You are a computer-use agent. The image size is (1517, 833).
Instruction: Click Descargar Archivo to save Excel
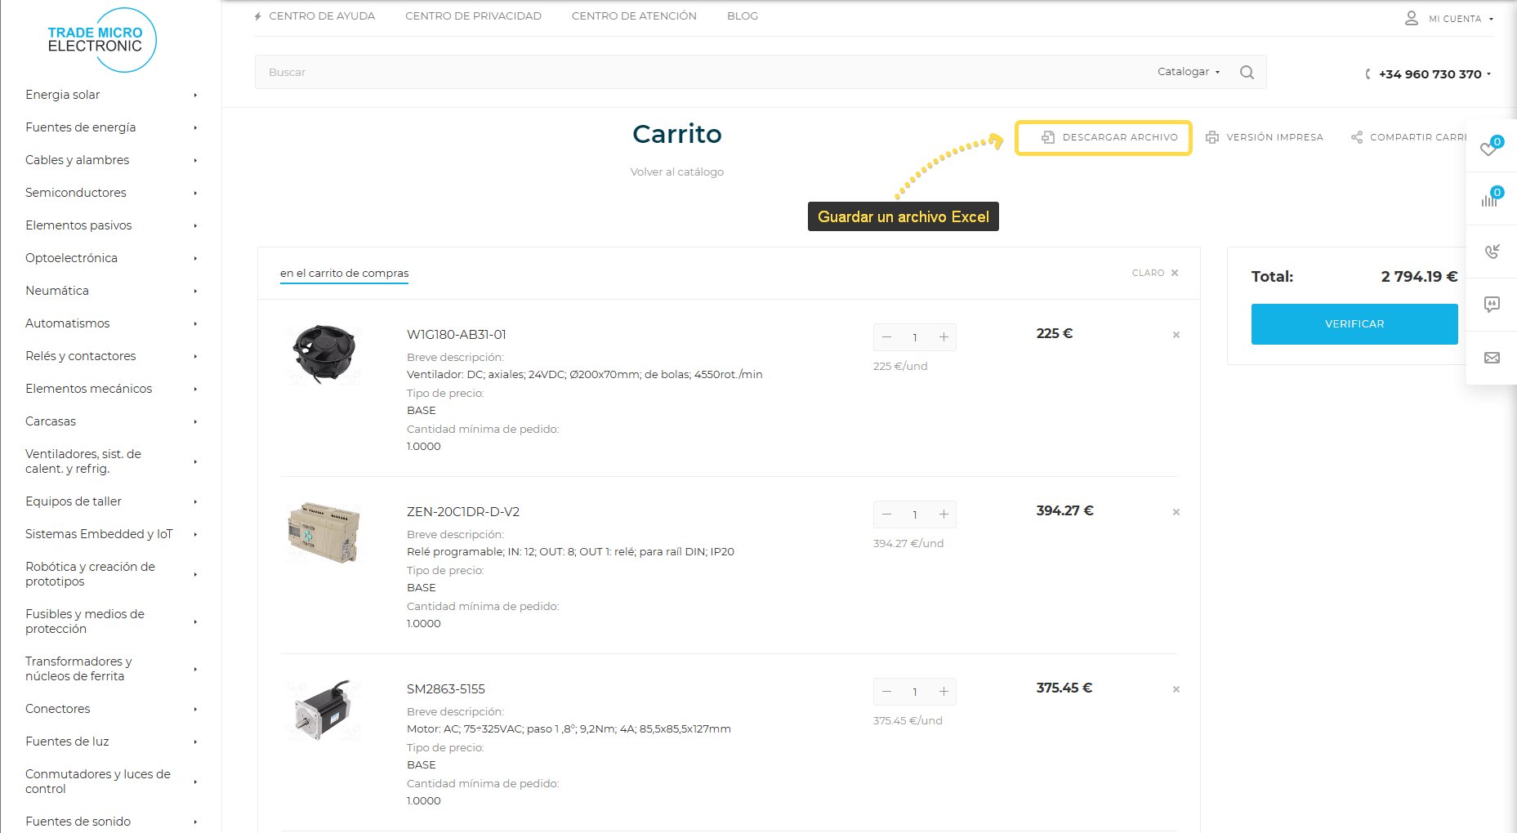click(1104, 137)
